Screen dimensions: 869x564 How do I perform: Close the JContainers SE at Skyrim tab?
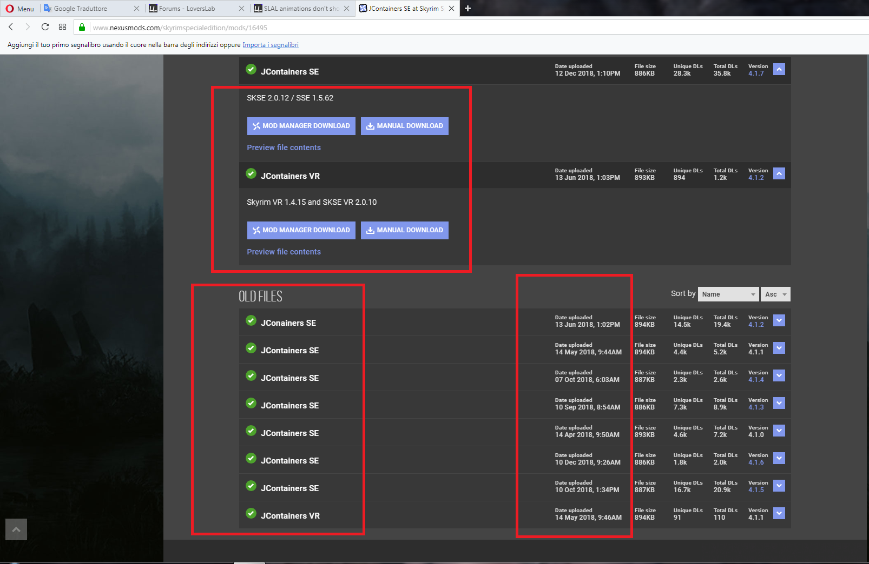451,9
